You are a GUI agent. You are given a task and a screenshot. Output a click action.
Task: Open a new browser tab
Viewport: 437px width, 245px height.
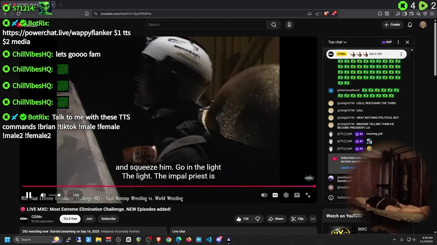60,4
